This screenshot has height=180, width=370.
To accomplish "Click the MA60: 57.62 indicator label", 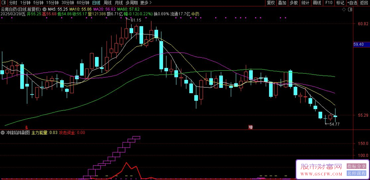I will tap(128, 9).
